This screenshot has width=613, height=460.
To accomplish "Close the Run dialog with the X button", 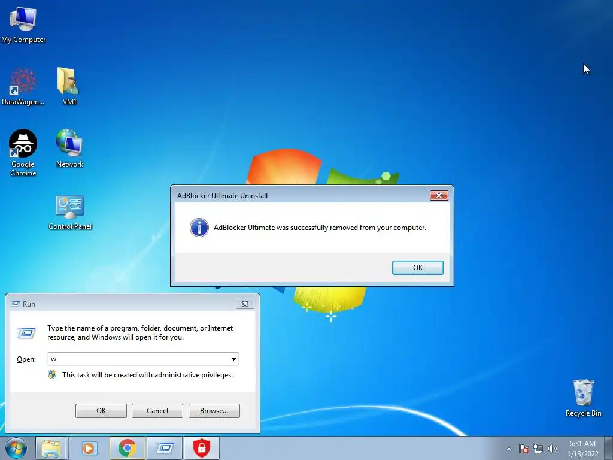I will point(245,304).
